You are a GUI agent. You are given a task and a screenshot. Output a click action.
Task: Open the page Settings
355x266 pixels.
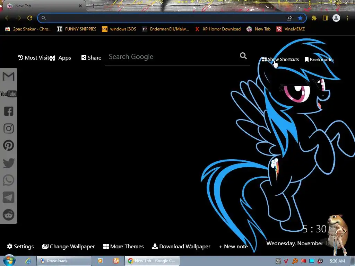20,246
